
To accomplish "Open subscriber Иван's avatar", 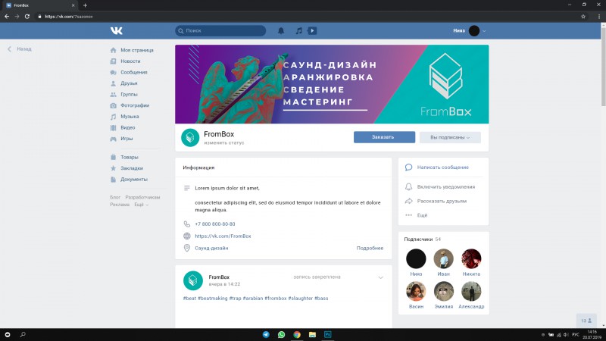I will tap(444, 258).
